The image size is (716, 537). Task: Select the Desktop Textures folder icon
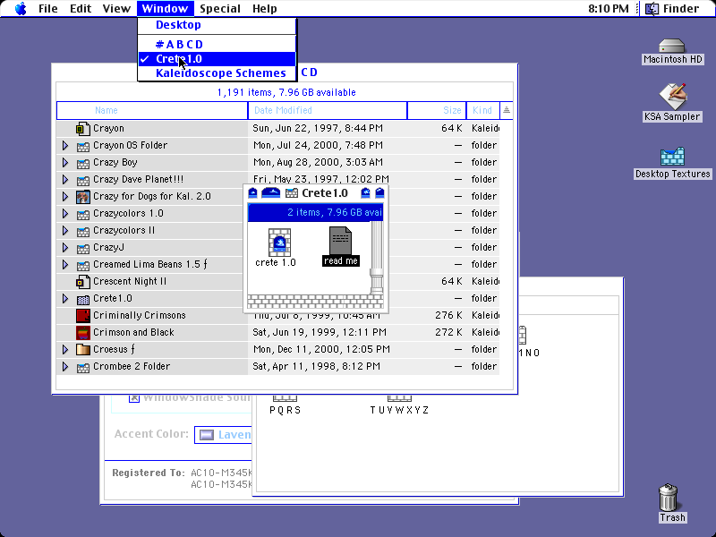coord(672,157)
